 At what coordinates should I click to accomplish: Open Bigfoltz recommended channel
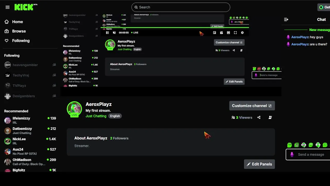click(x=30, y=170)
